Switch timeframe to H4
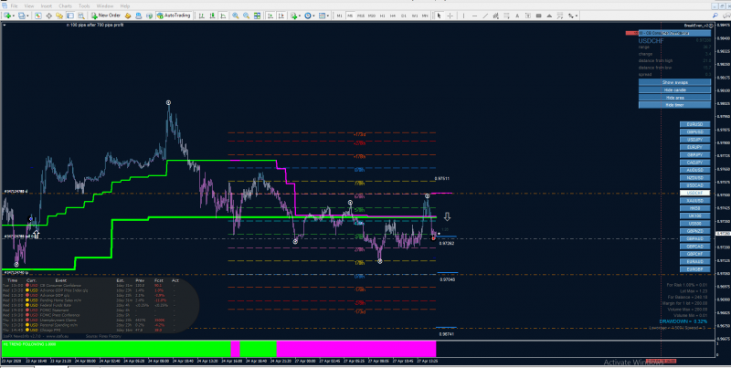This screenshot has width=731, height=368. [393, 16]
